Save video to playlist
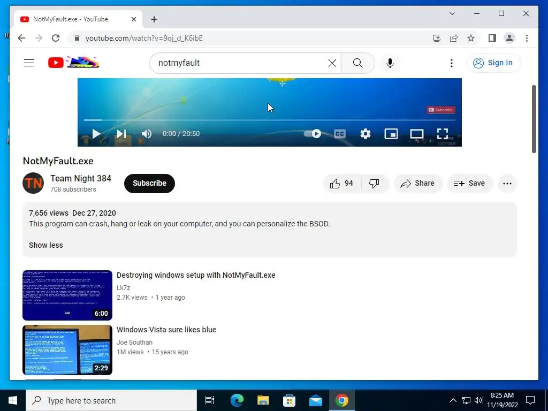The width and height of the screenshot is (548, 411). [470, 183]
